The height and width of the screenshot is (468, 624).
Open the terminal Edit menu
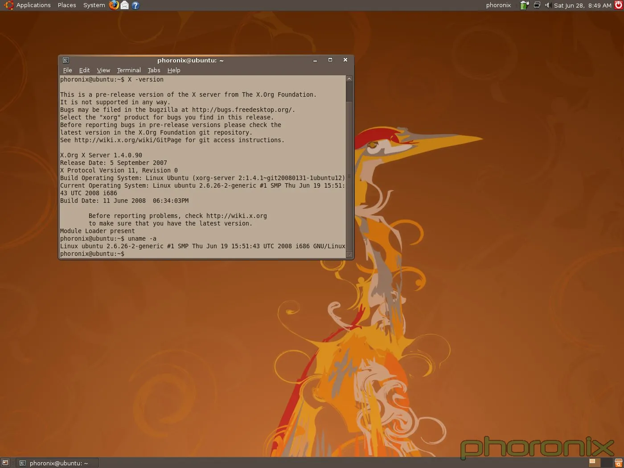coord(84,70)
